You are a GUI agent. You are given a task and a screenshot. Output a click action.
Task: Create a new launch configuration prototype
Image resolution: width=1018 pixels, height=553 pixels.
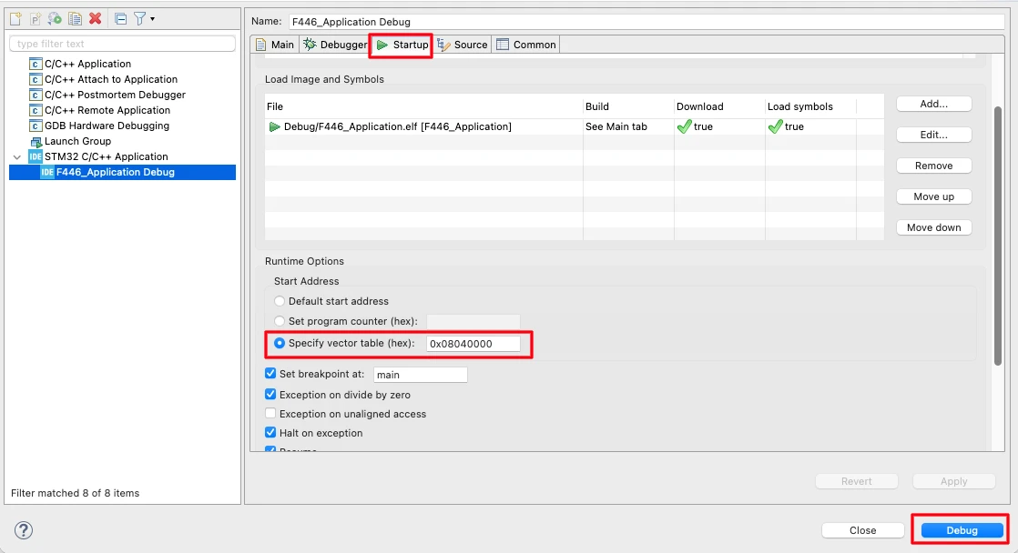(35, 18)
